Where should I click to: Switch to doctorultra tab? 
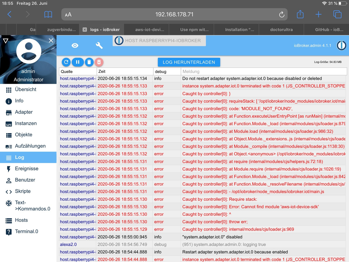[x=282, y=30]
